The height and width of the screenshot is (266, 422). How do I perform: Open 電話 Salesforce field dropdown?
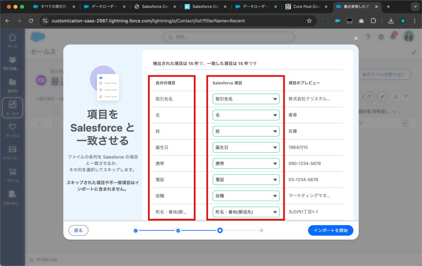(246, 180)
